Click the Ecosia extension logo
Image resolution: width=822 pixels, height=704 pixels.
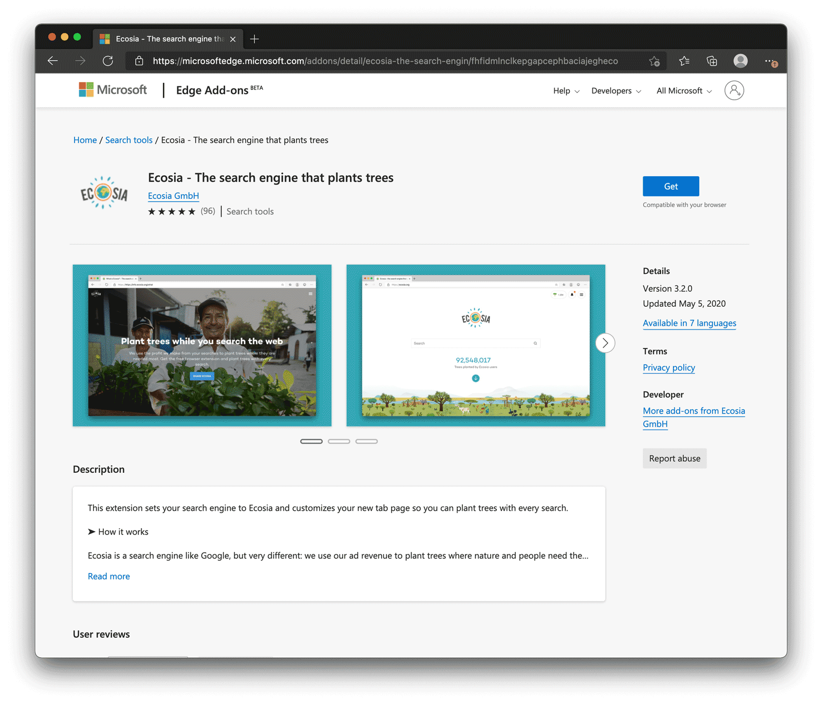[x=104, y=193]
